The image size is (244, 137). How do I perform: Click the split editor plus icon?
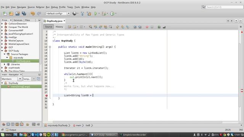pos(241,27)
